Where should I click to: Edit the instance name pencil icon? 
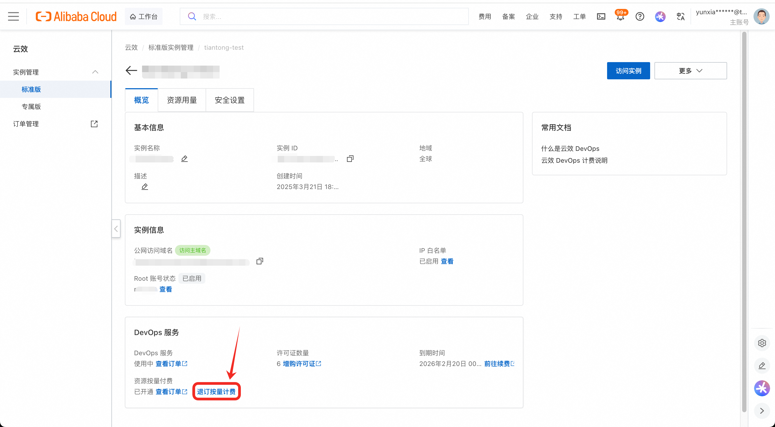pyautogui.click(x=184, y=158)
